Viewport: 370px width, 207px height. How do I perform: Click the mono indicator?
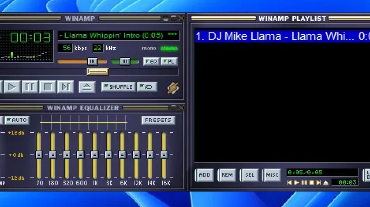(149, 49)
